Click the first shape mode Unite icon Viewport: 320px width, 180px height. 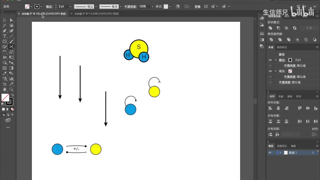click(x=270, y=28)
